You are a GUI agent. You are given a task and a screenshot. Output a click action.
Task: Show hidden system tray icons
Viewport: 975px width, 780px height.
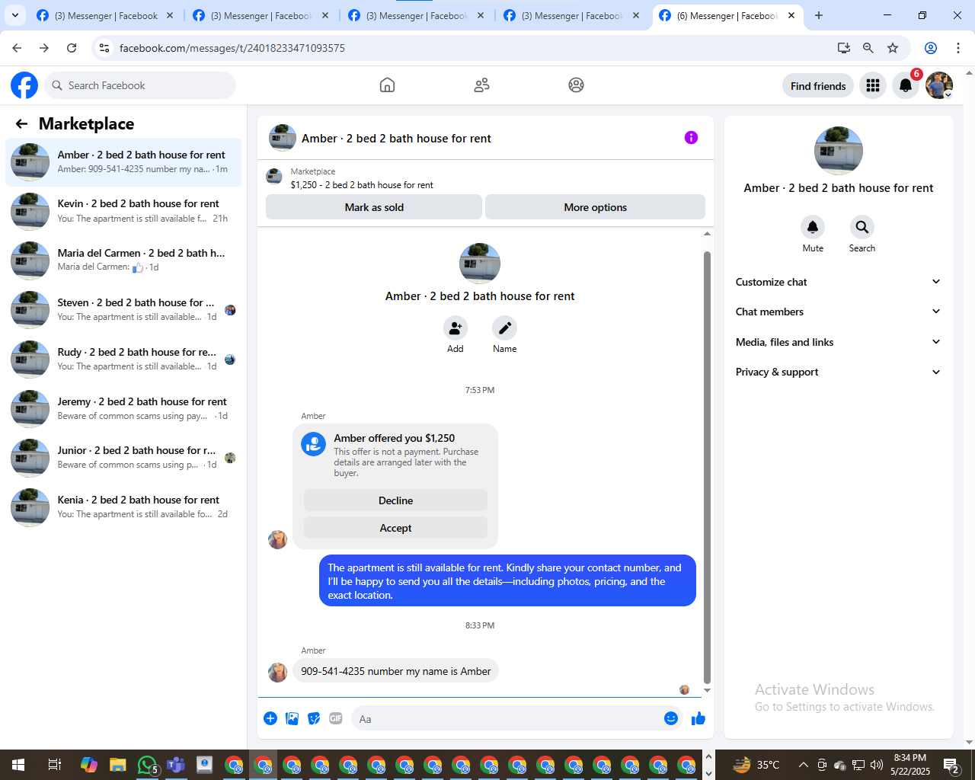tap(803, 765)
